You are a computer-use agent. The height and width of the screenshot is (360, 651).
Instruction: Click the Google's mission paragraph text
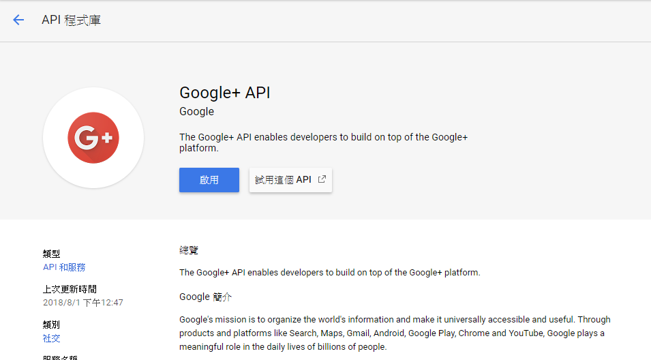[x=395, y=333]
